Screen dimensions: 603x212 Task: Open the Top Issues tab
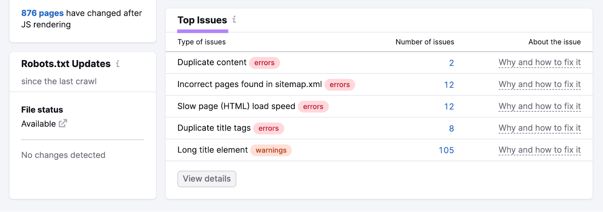point(202,20)
